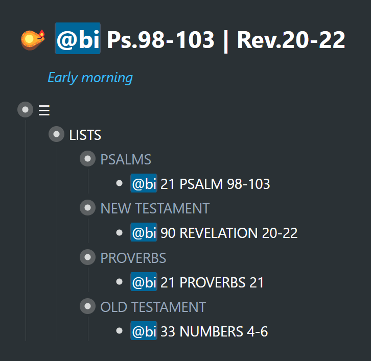Edit the Early morning note text

(90, 78)
